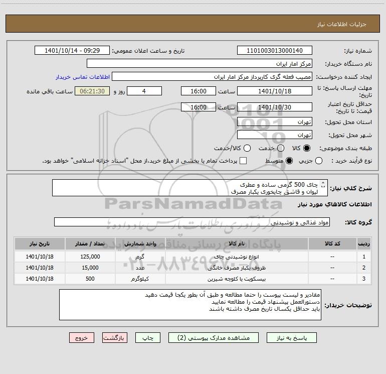
Task: Click the 500 quantity cell
Action: [x=90, y=279]
